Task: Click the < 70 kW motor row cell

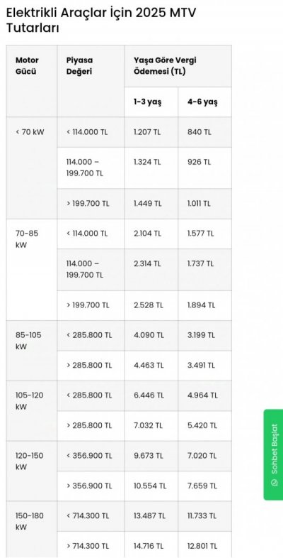Action: coord(32,168)
